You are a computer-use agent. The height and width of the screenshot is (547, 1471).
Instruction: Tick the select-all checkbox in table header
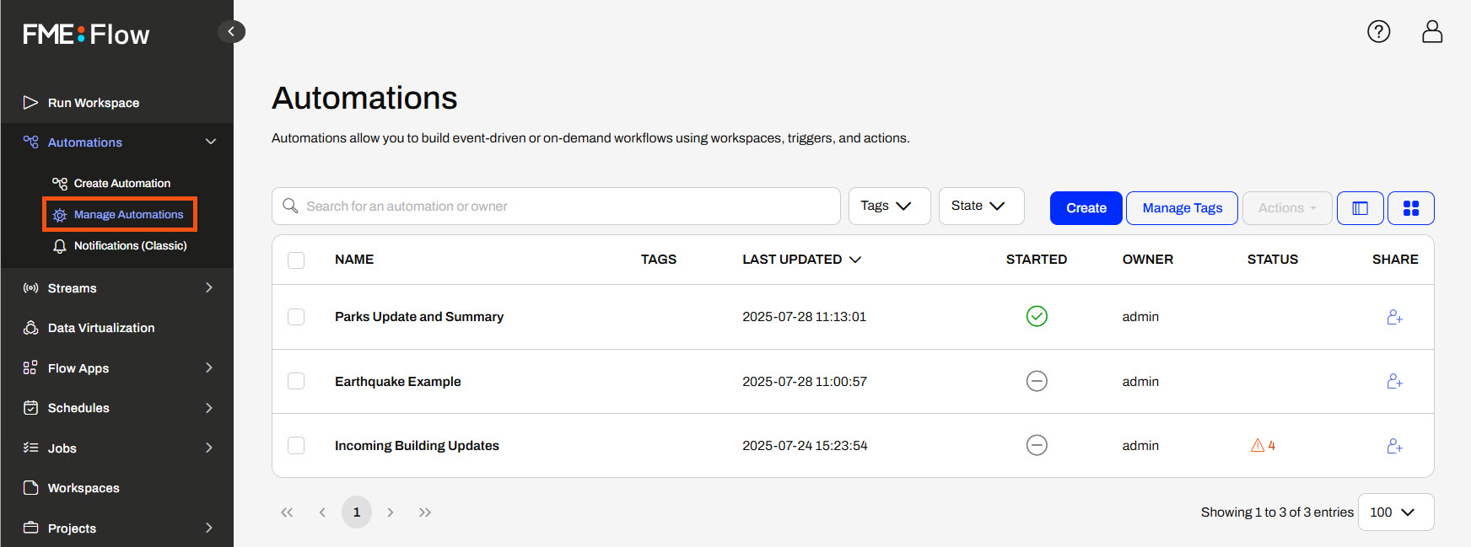coord(296,260)
